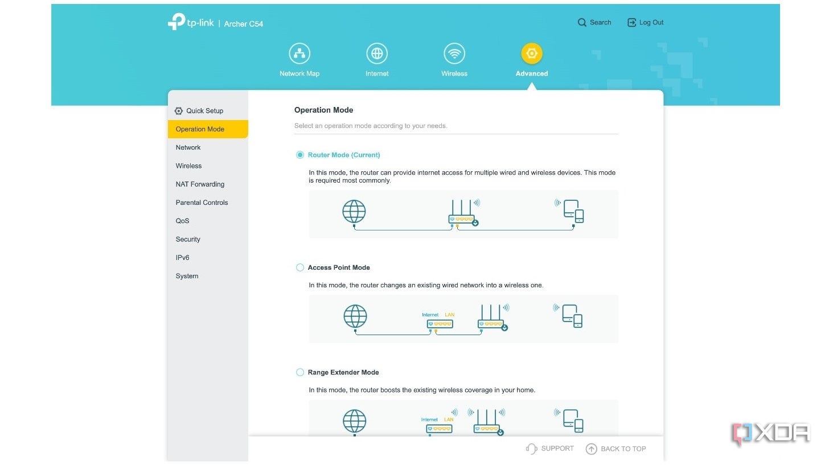Select the Router Mode radio button

click(x=300, y=155)
